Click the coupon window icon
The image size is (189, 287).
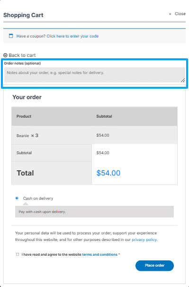click(x=11, y=36)
